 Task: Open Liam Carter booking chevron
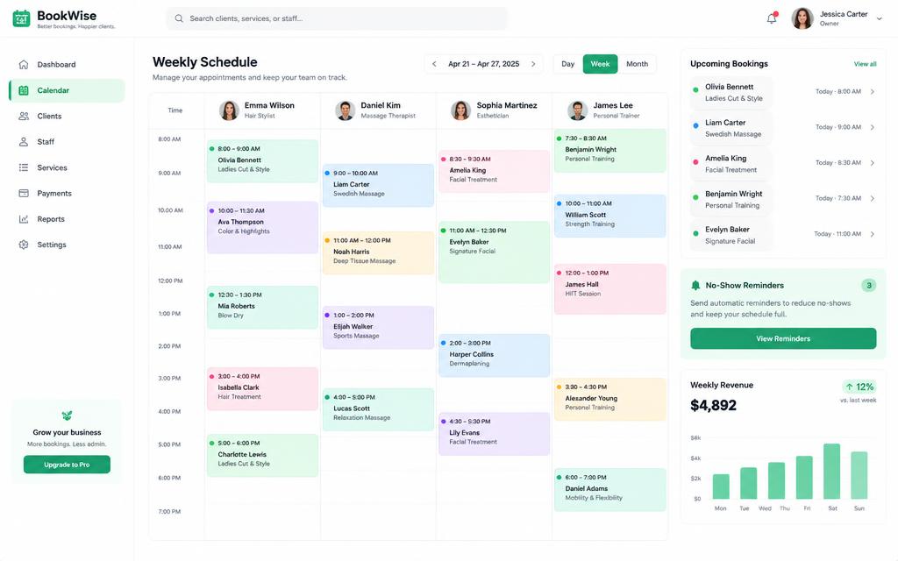873,127
